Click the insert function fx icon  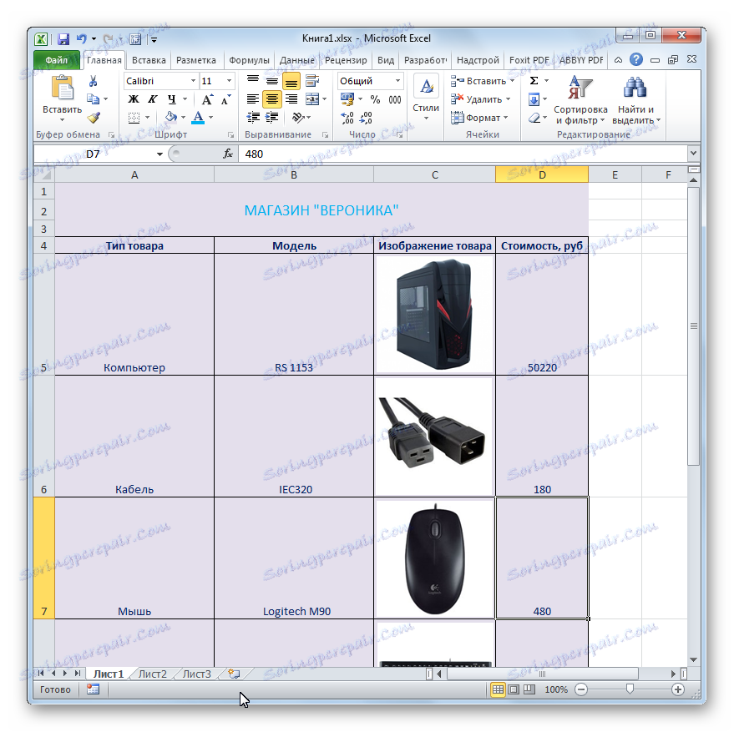click(x=228, y=154)
